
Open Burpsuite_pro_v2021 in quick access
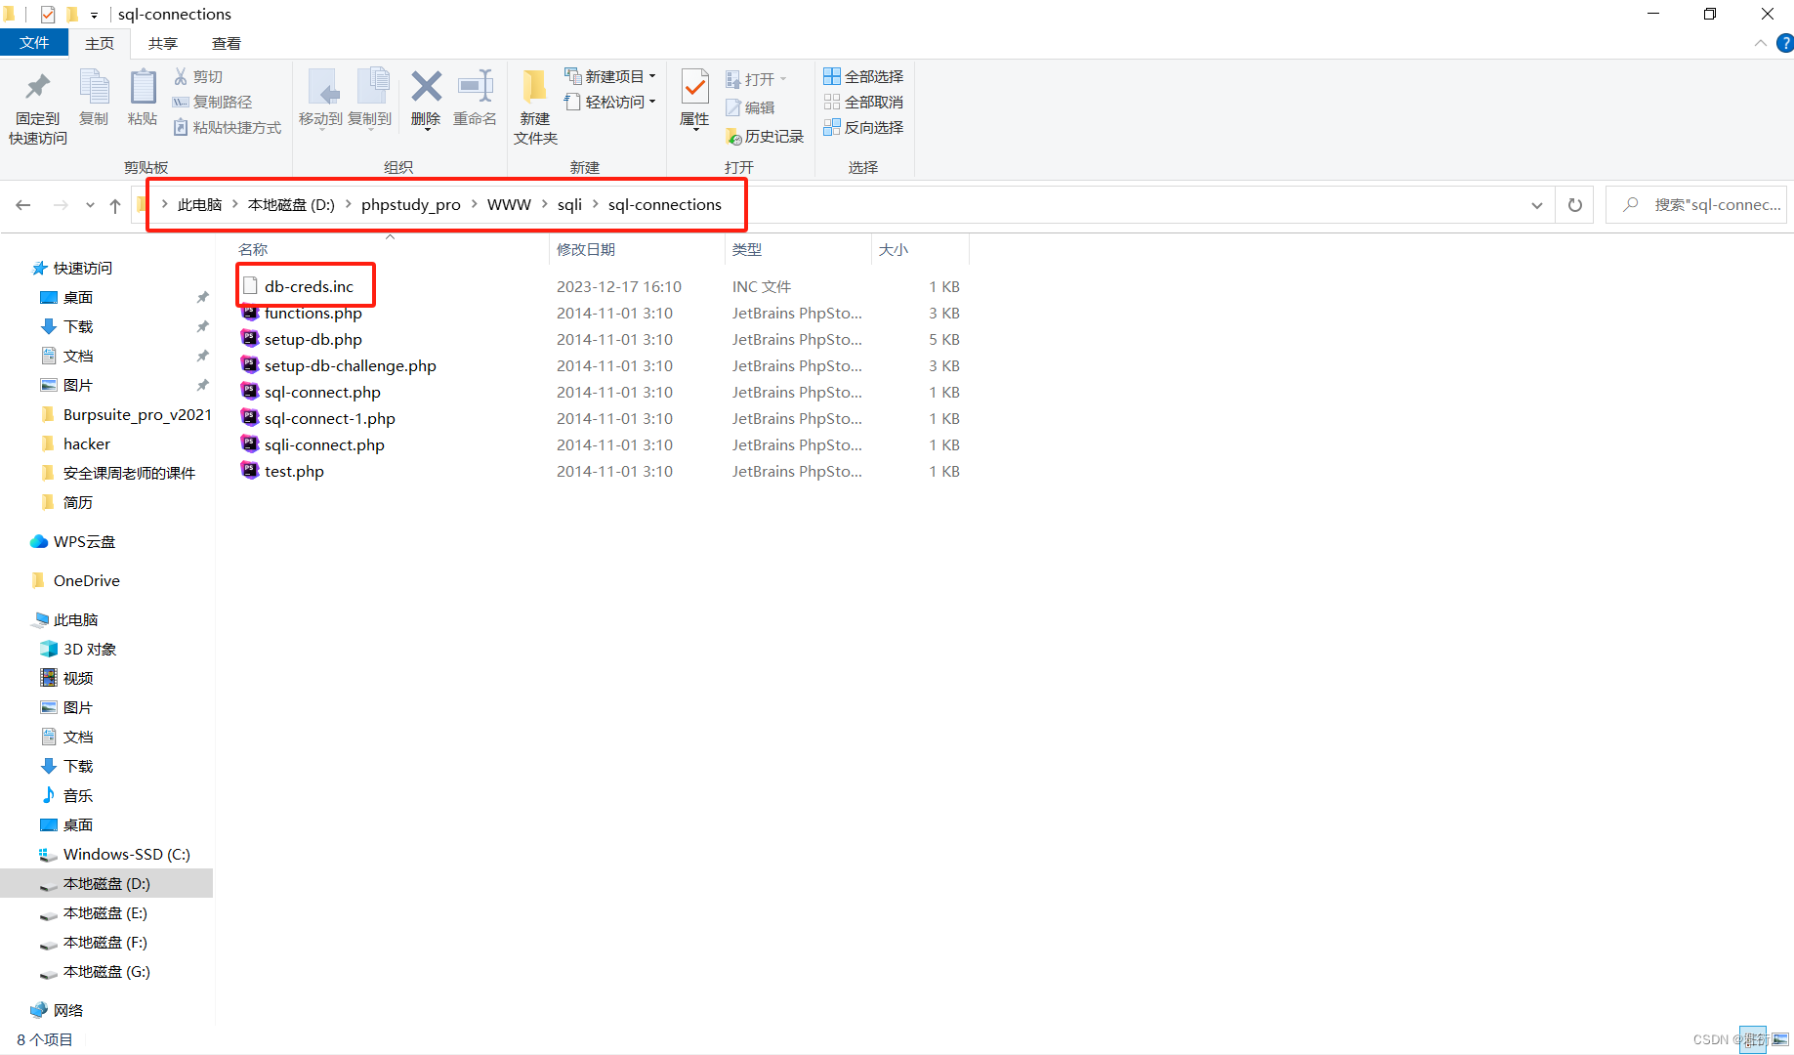(137, 414)
